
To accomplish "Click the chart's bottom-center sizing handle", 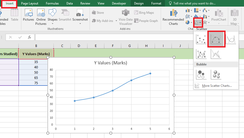I will point(111,133).
